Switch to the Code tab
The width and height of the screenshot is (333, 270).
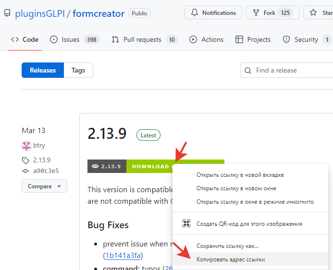pyautogui.click(x=25, y=39)
